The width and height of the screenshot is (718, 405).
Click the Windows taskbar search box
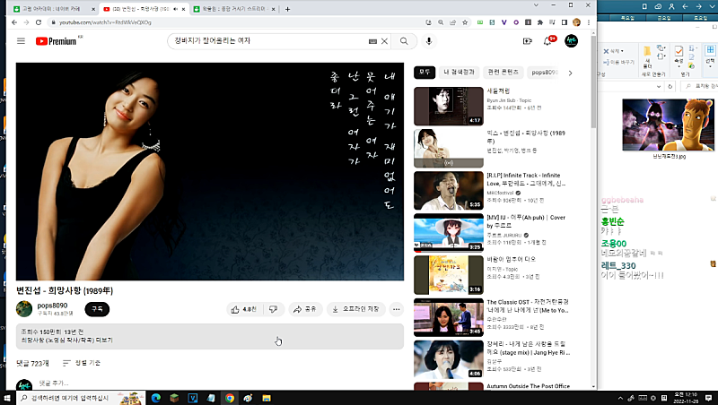click(x=81, y=398)
